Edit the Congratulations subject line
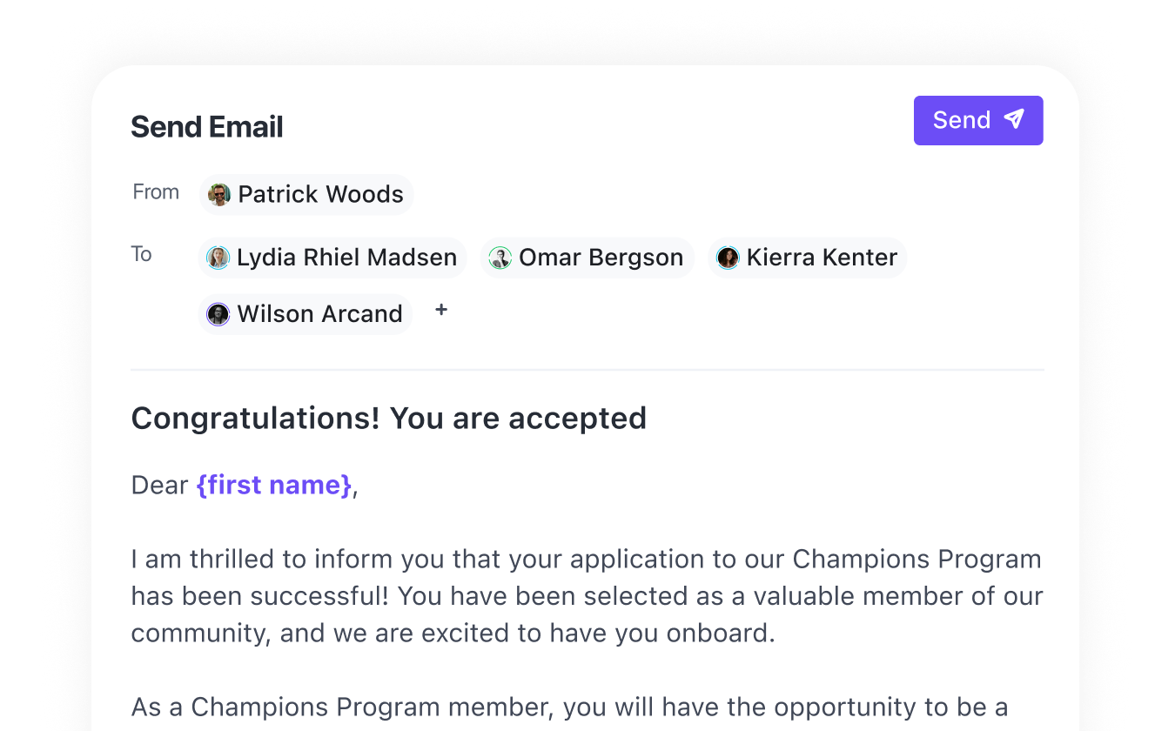The width and height of the screenshot is (1175, 731). pos(388,419)
